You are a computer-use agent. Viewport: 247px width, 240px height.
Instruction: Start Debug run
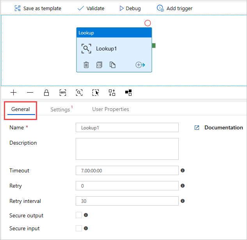tap(130, 8)
